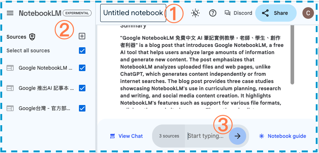Click the 3 sources selector chip
The height and width of the screenshot is (153, 319).
point(169,136)
